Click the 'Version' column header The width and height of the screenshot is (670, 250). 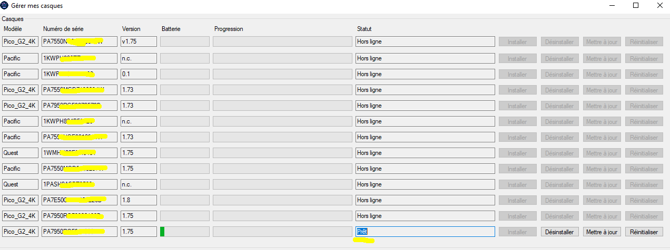[x=131, y=29]
